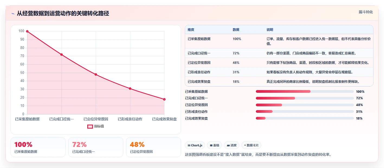The height and width of the screenshot is (168, 384).
Task: Click the 18% value in the table
Action: coord(236,81)
